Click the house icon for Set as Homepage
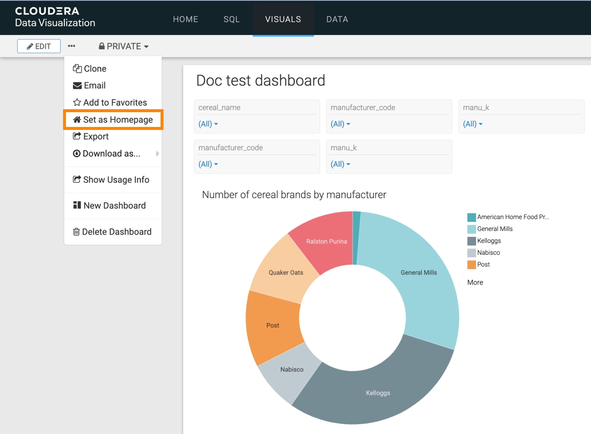 pos(77,120)
